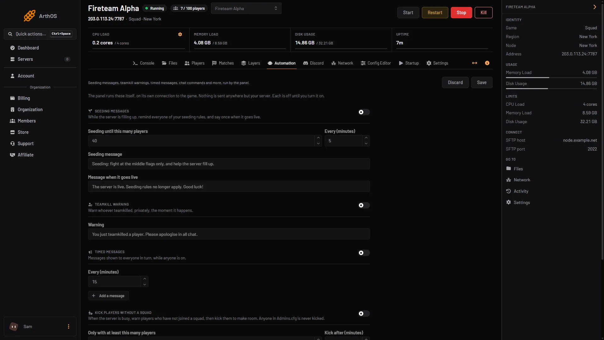Open the Config Editor tab

click(x=376, y=63)
